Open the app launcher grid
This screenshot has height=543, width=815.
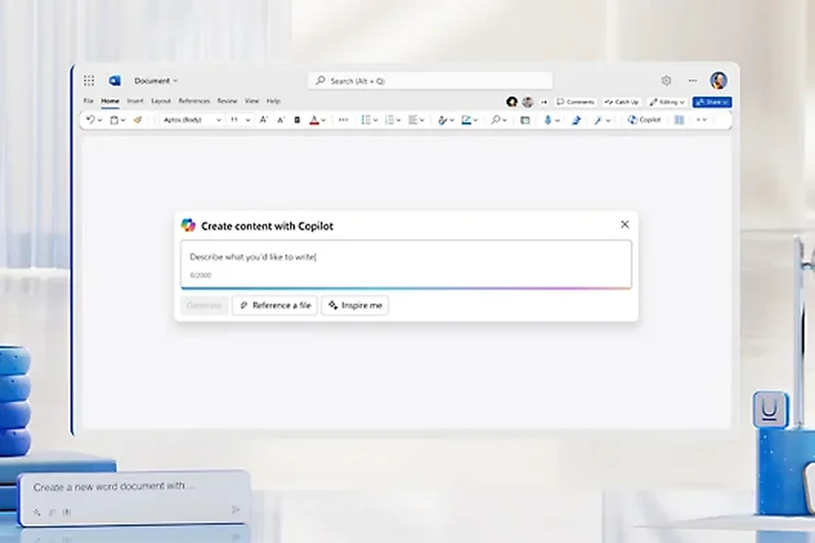pyautogui.click(x=89, y=81)
